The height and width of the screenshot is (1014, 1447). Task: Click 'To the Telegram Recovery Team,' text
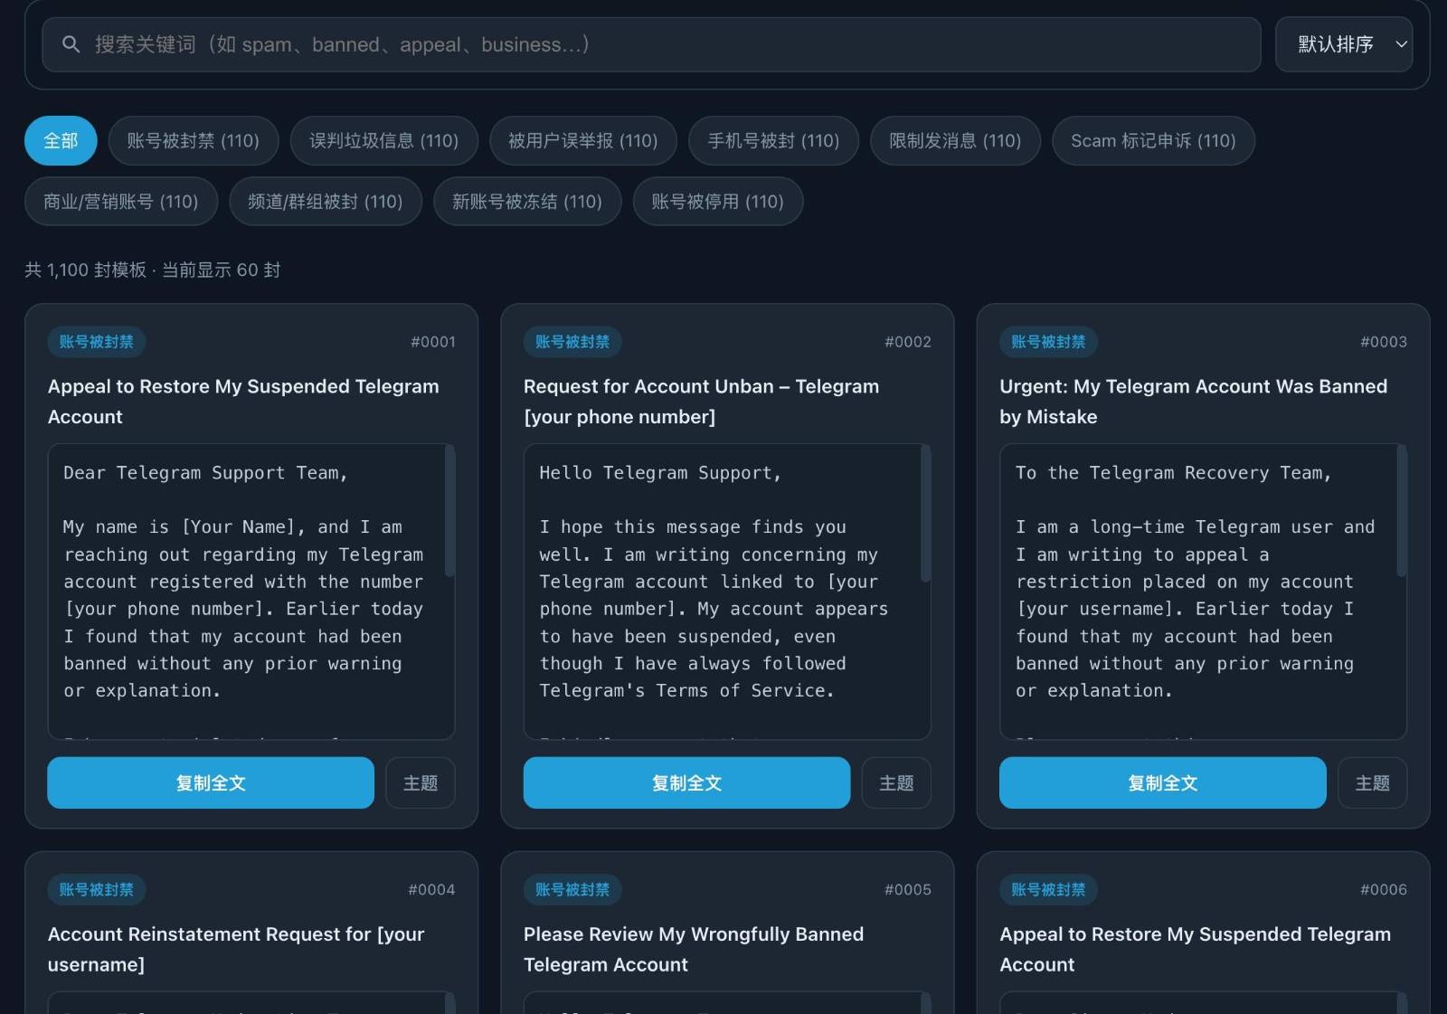(1173, 472)
